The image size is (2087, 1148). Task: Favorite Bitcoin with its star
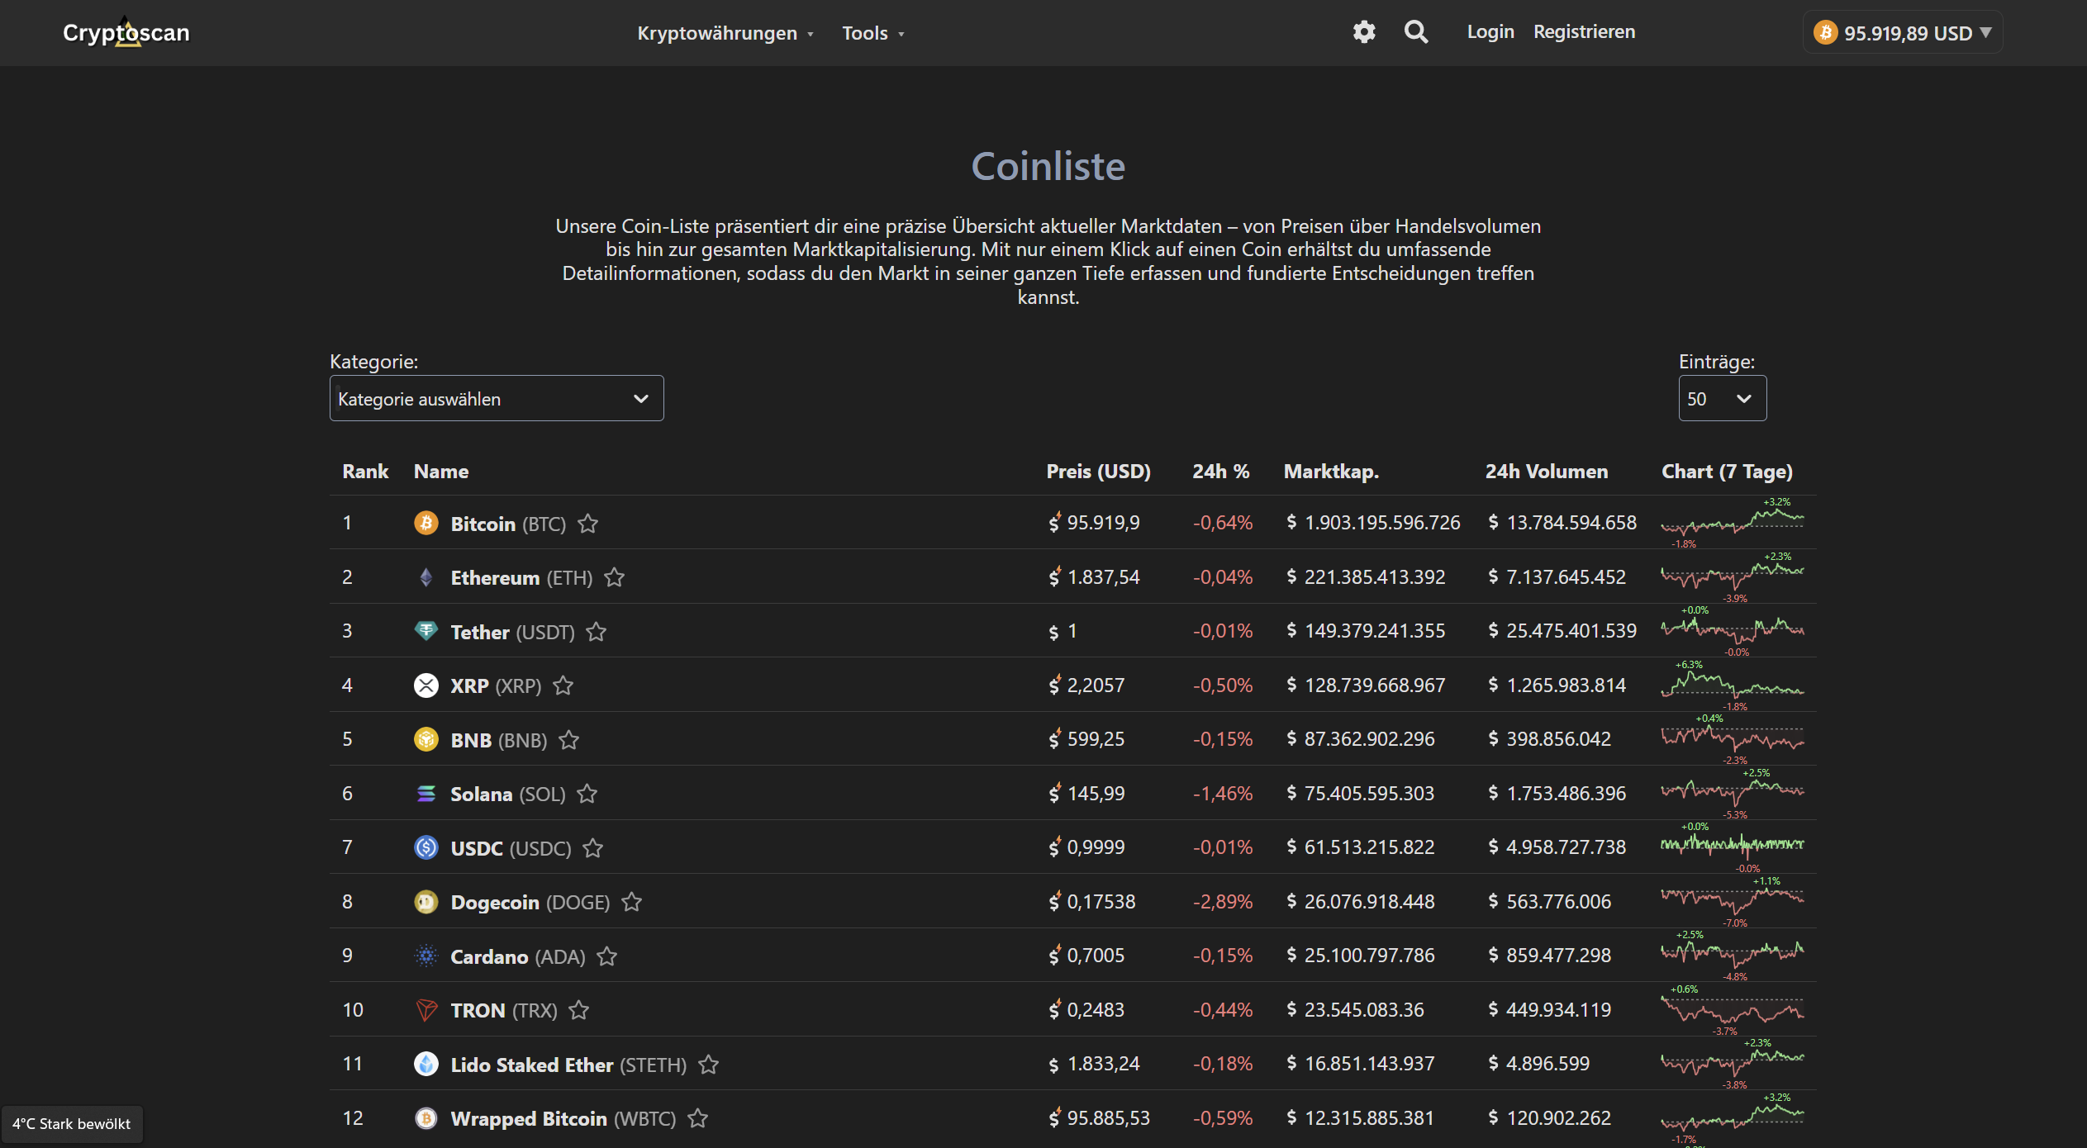point(587,524)
